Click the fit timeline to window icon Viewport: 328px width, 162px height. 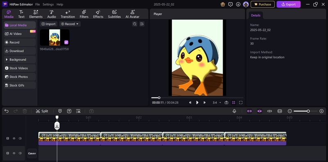coord(280,111)
